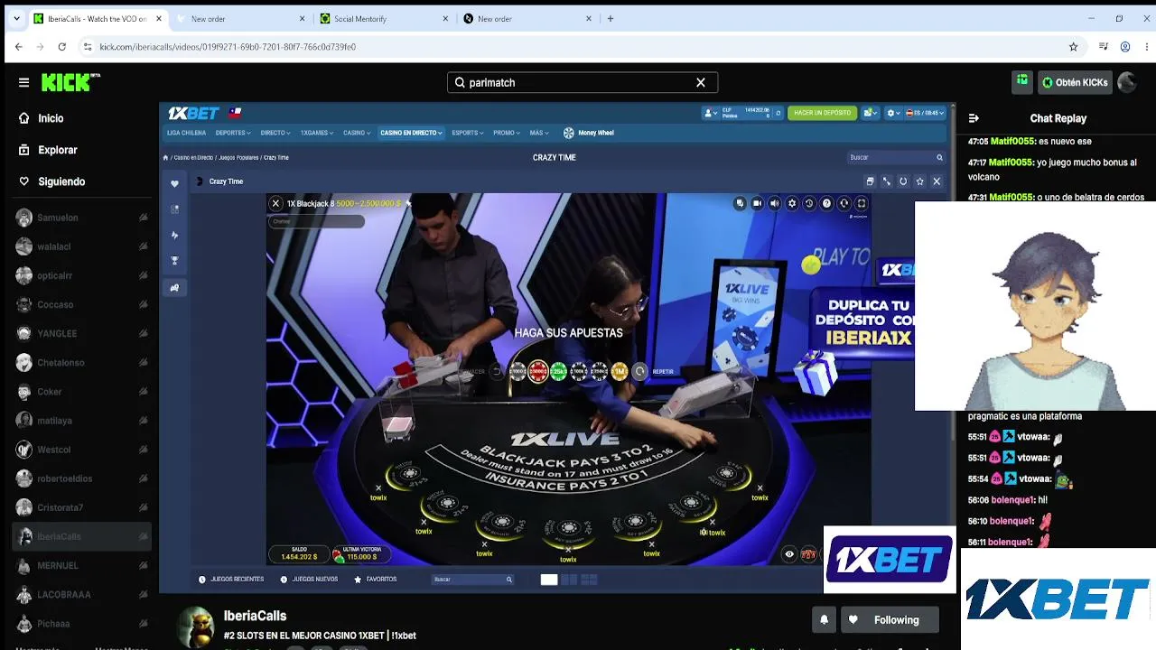The width and height of the screenshot is (1156, 650).
Task: Open 1xBet account profile dropdown
Action: tap(711, 113)
